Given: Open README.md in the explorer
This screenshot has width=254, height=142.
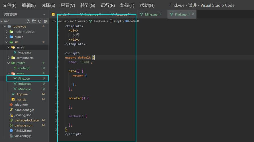Looking at the screenshot, I should tap(23, 131).
